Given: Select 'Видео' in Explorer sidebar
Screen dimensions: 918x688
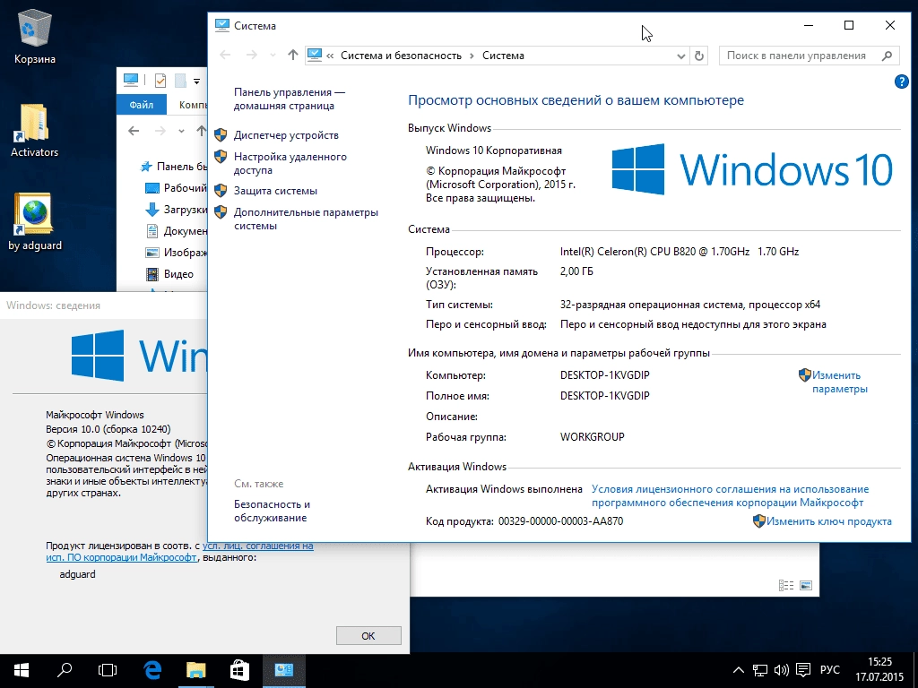Looking at the screenshot, I should [x=169, y=274].
